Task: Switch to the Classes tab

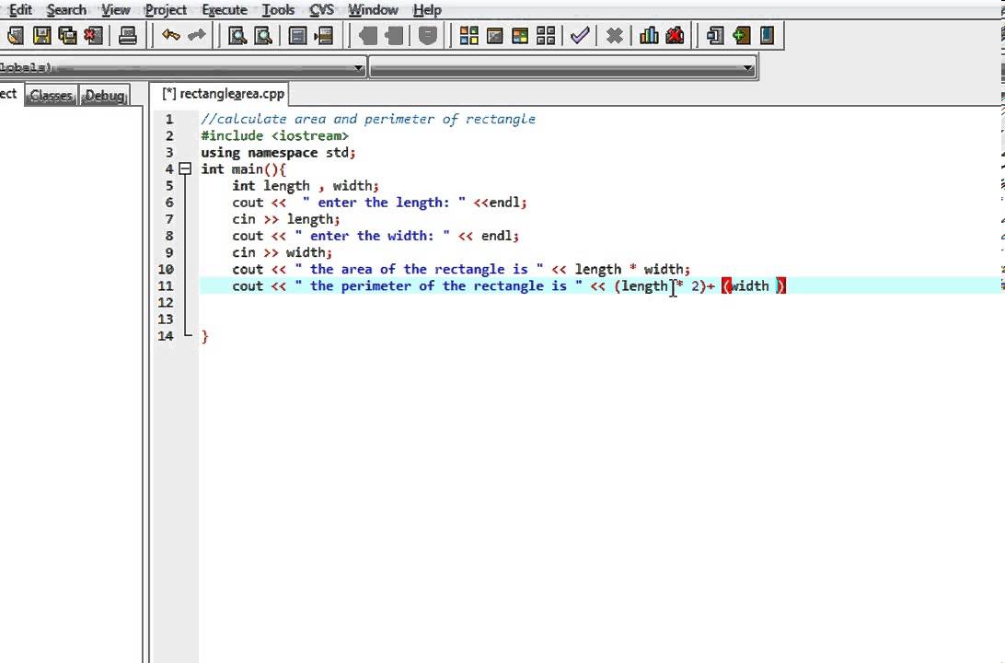Action: pyautogui.click(x=51, y=96)
